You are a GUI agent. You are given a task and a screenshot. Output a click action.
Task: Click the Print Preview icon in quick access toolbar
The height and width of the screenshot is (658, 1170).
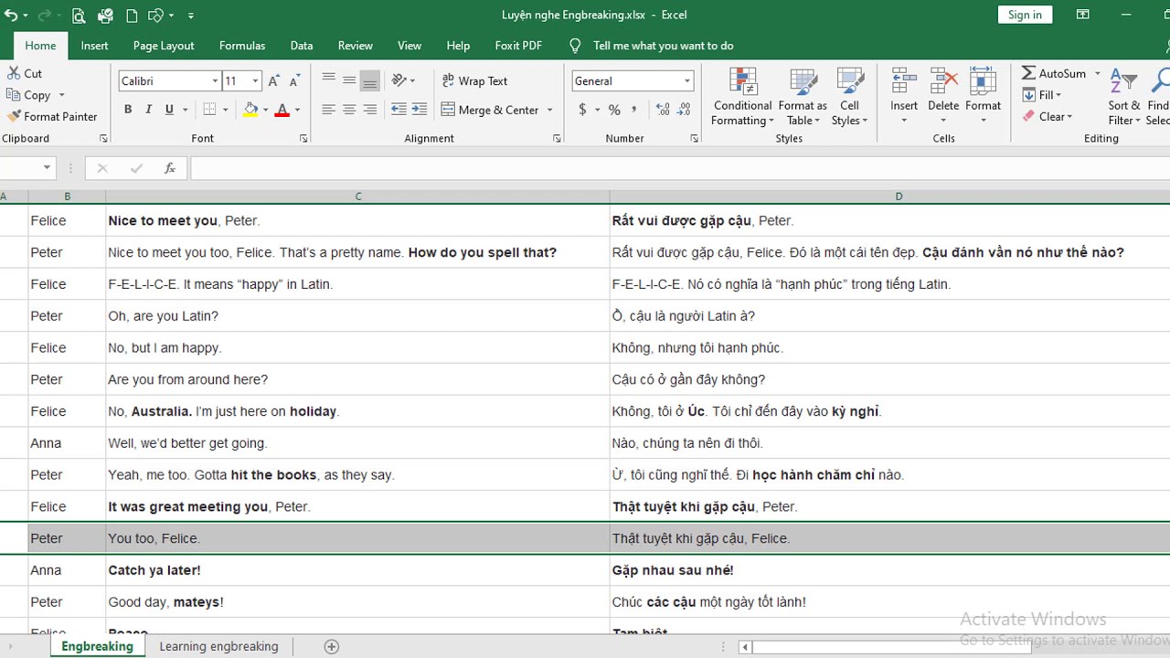coord(79,16)
